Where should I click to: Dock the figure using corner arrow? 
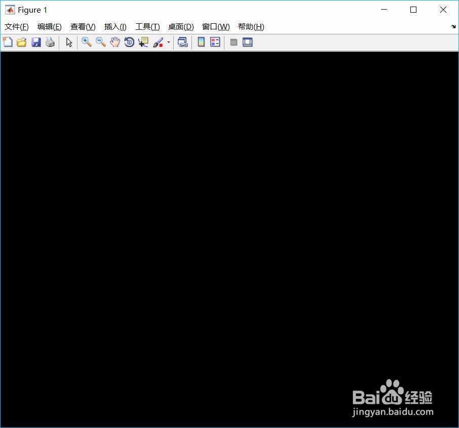coord(453,27)
